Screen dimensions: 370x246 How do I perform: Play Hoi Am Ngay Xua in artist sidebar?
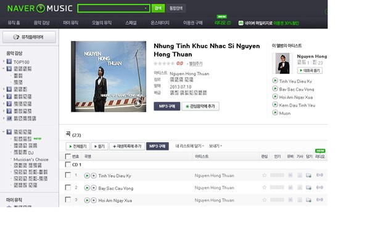tap(275, 97)
